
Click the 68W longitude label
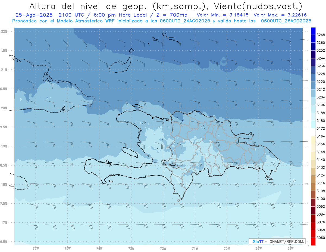tap(290, 248)
